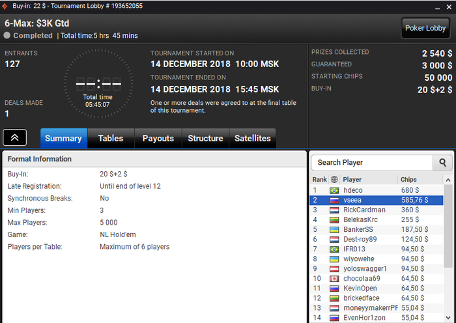Viewport: 456px width, 323px height.
Task: Click the player list scroll-down arrow
Action: click(x=448, y=318)
